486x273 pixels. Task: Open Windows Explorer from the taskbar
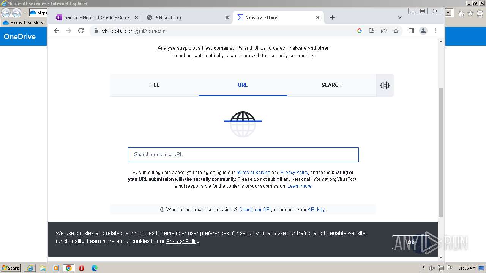click(43, 268)
